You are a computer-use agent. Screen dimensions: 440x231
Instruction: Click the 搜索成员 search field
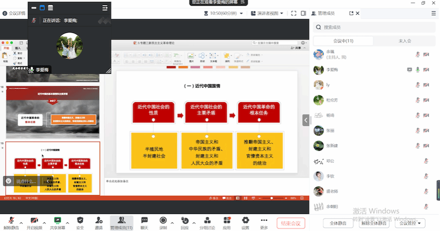click(375, 27)
